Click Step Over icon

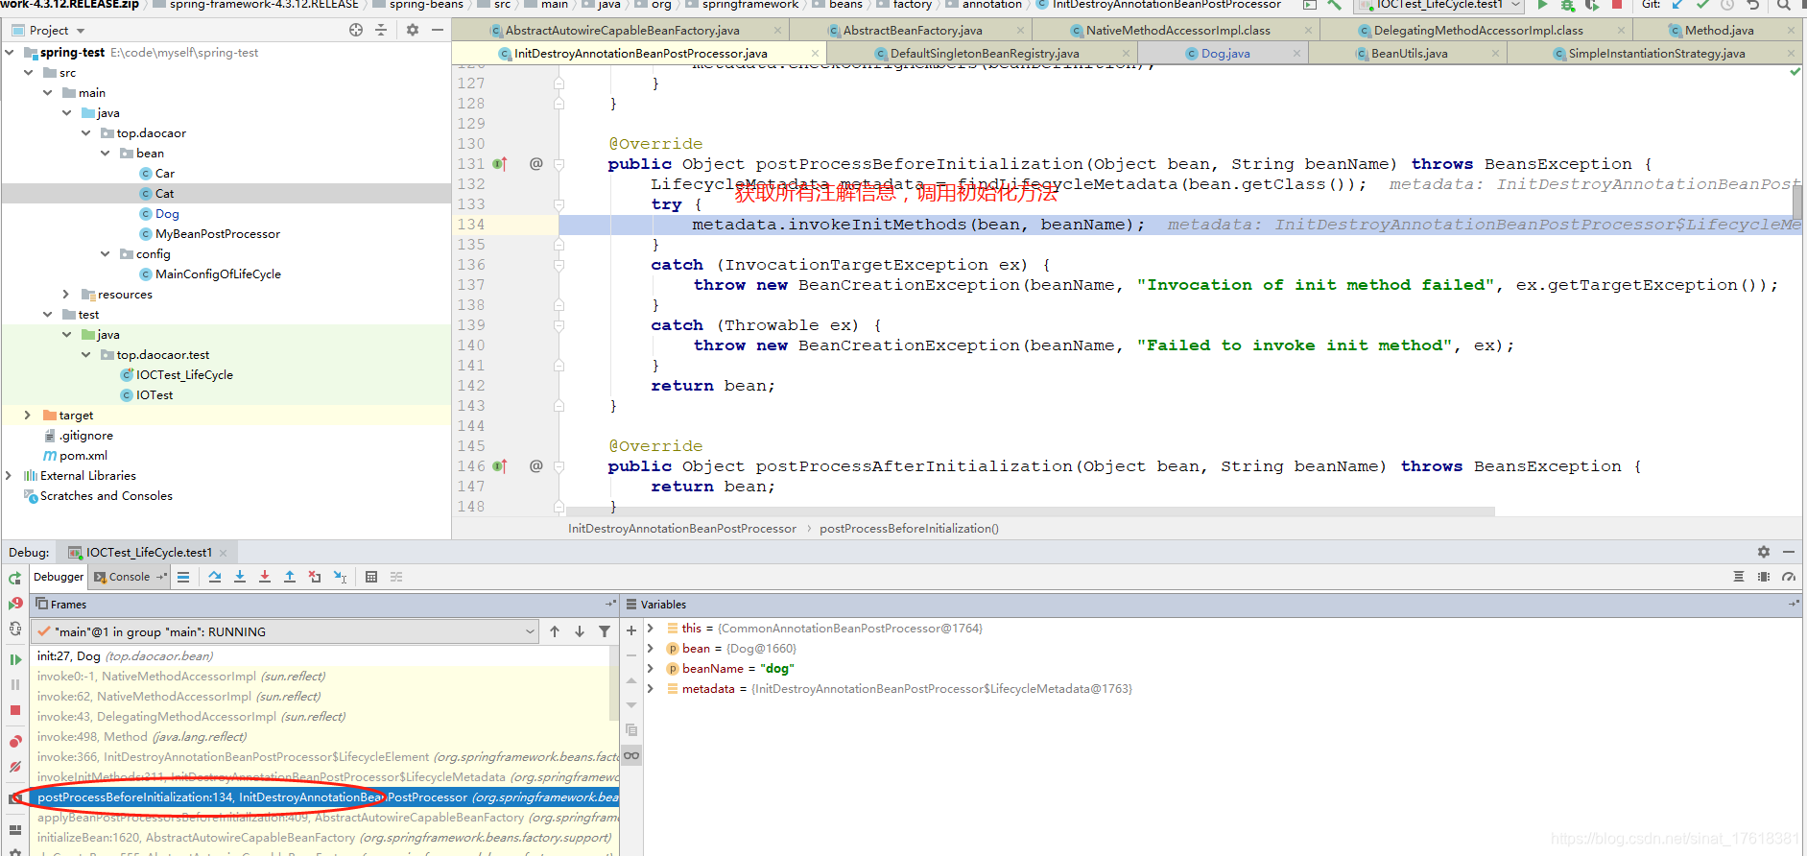point(215,577)
